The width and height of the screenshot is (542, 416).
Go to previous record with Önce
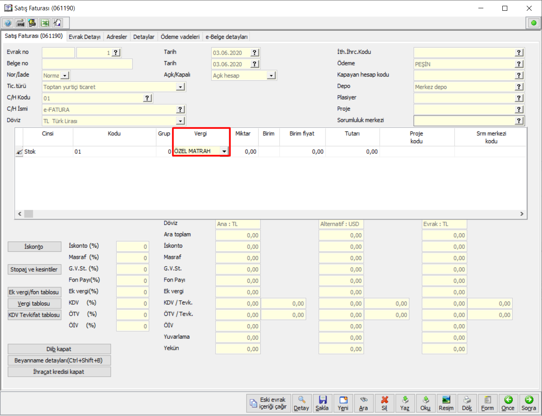click(x=508, y=403)
